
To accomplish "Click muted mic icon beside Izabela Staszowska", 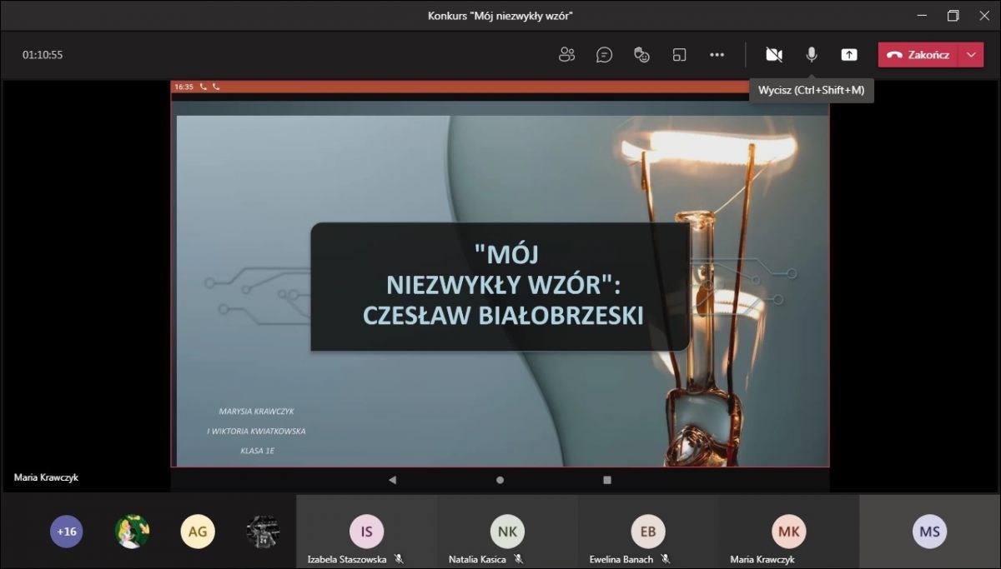I will pyautogui.click(x=399, y=559).
